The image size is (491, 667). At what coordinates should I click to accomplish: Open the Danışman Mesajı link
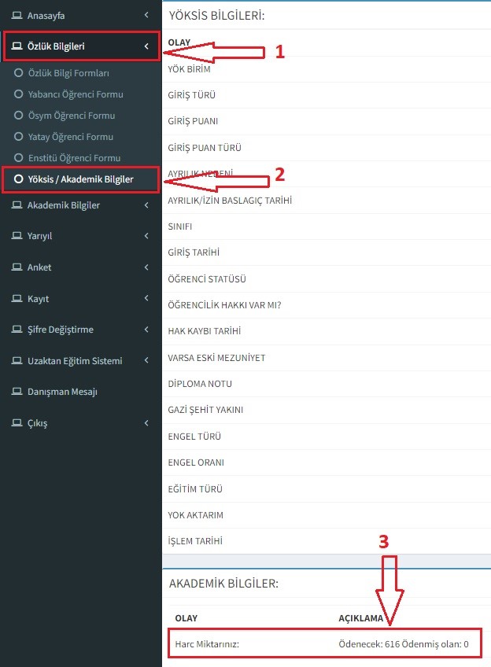(x=62, y=392)
